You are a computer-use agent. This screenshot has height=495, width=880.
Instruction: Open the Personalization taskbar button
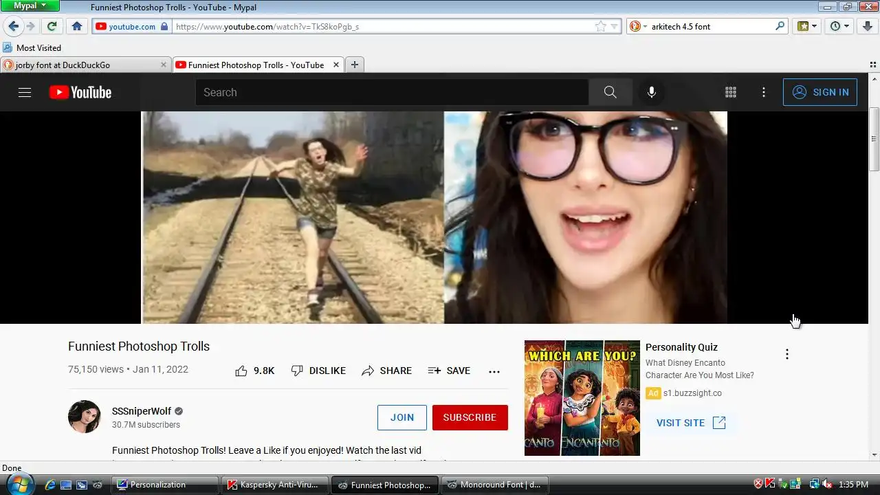[x=165, y=485]
